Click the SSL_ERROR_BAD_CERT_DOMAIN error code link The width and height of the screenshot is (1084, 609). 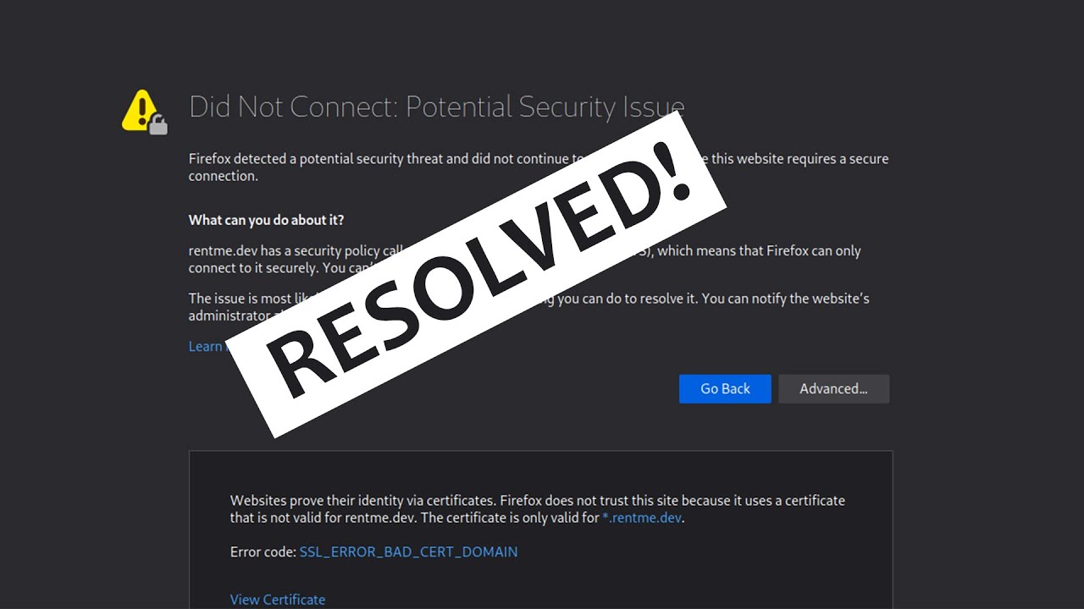tap(408, 551)
